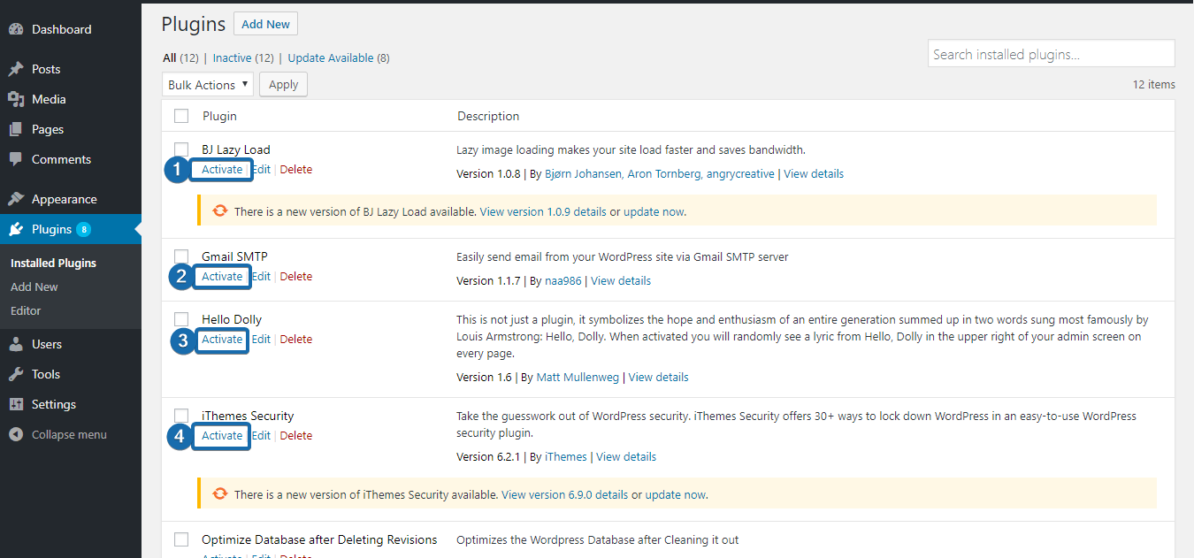Click the Settings sliders icon

click(x=16, y=404)
